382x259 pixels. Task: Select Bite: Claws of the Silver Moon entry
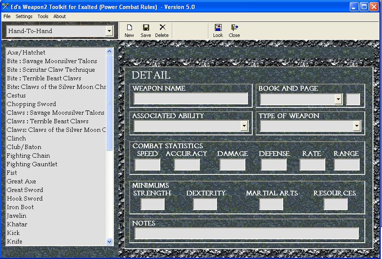click(56, 87)
